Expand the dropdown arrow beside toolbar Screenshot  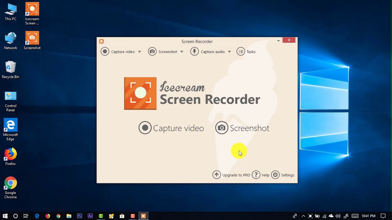[x=182, y=52]
